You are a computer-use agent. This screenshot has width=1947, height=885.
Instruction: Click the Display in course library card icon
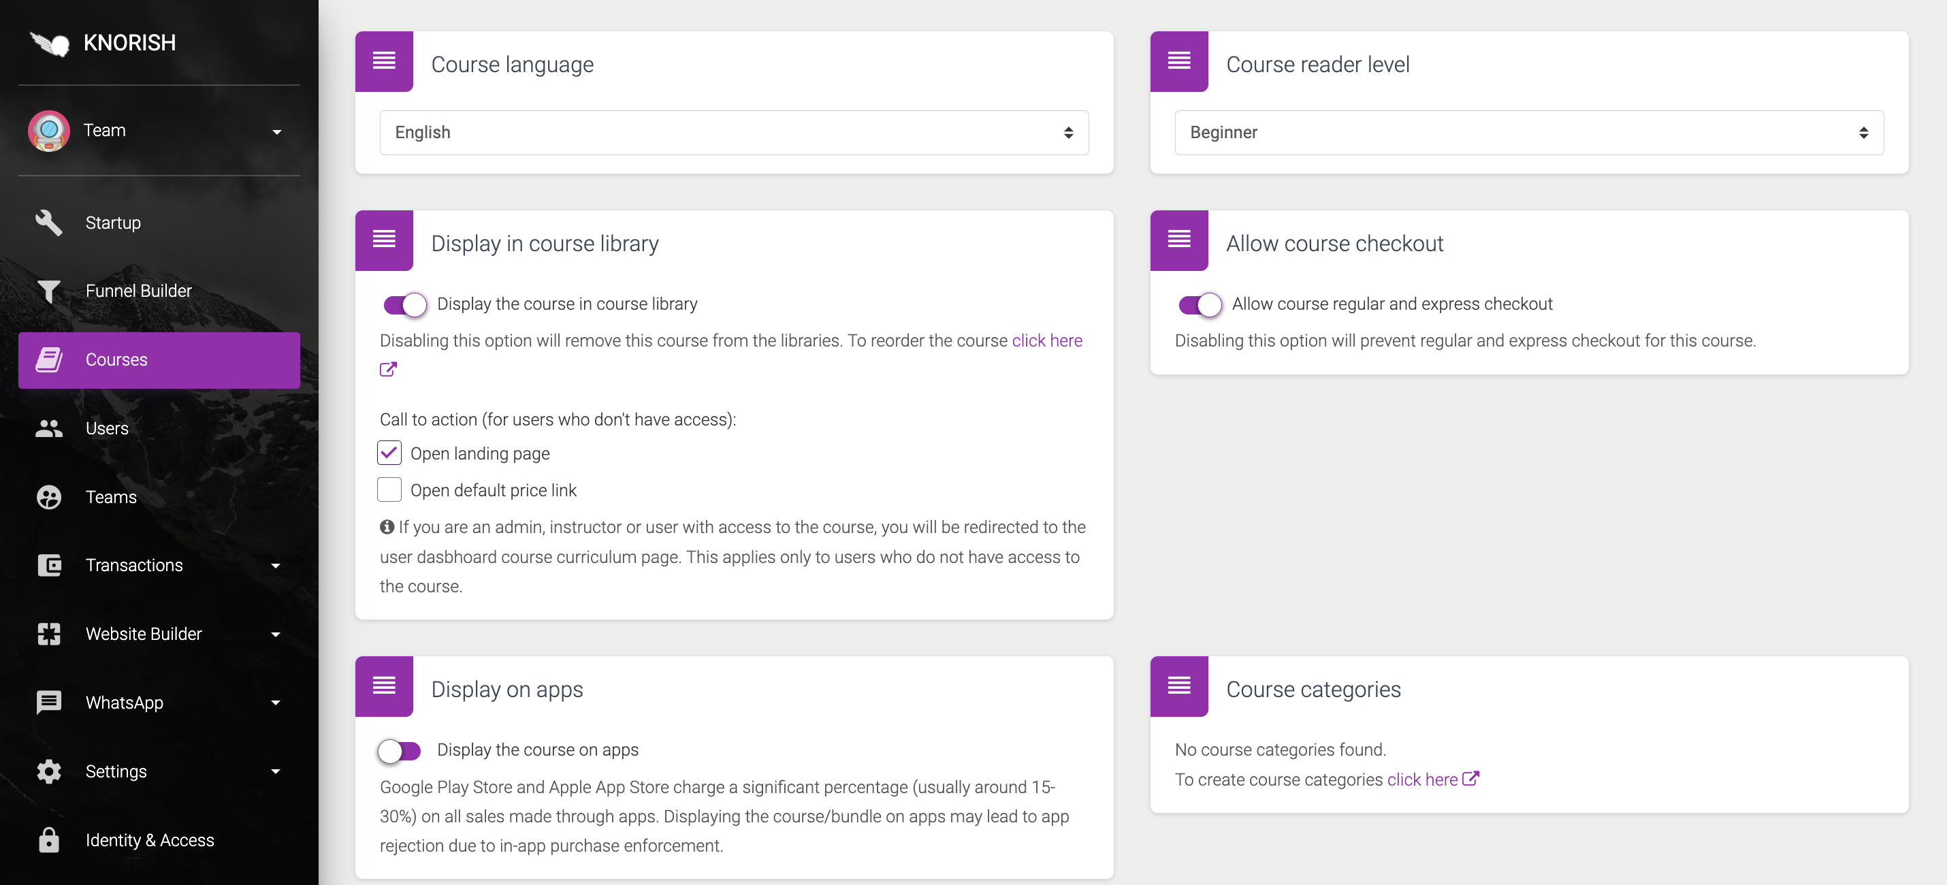point(384,240)
